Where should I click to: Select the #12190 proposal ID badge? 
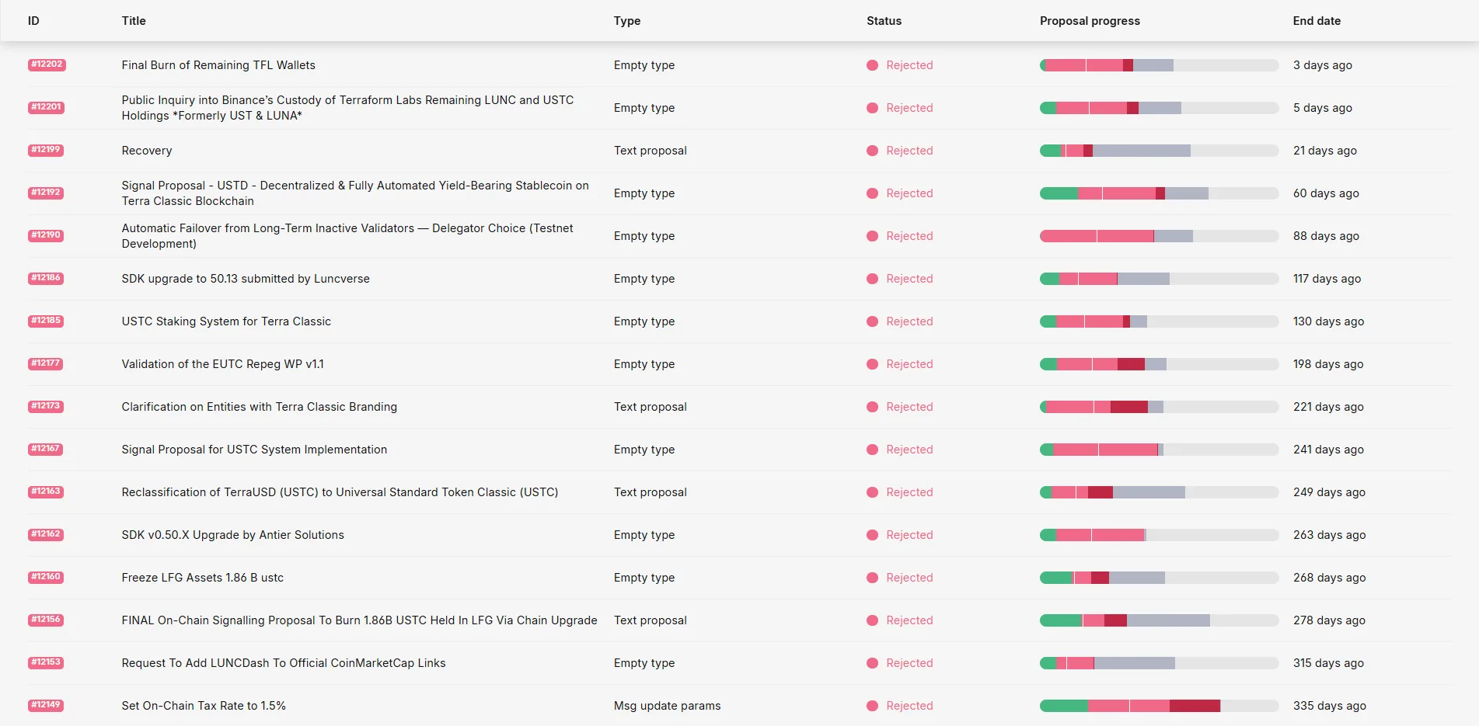[x=46, y=235]
